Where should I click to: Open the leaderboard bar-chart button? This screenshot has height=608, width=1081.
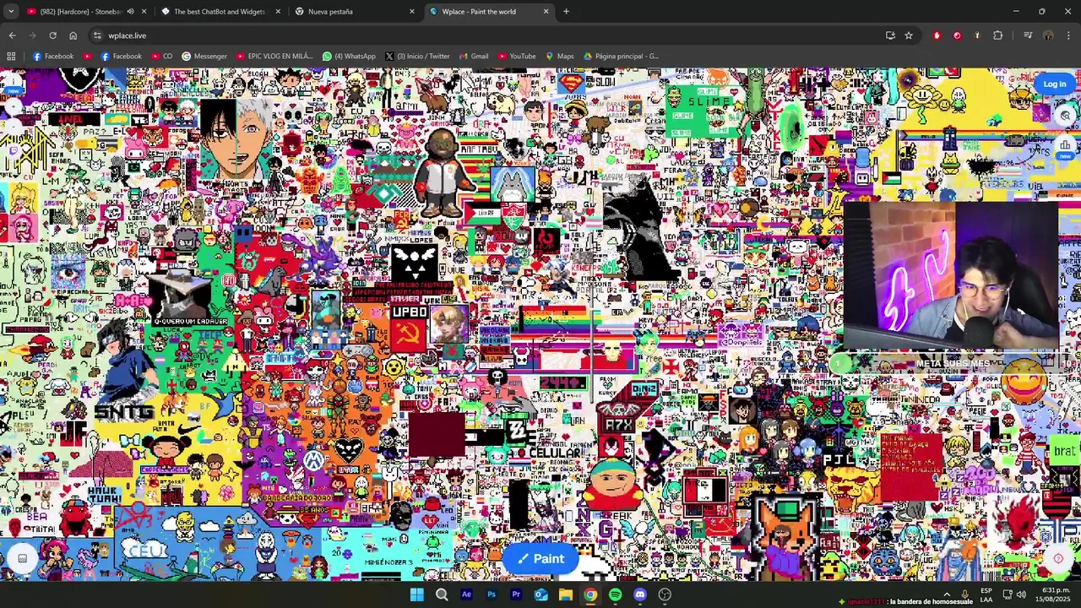(x=1065, y=144)
